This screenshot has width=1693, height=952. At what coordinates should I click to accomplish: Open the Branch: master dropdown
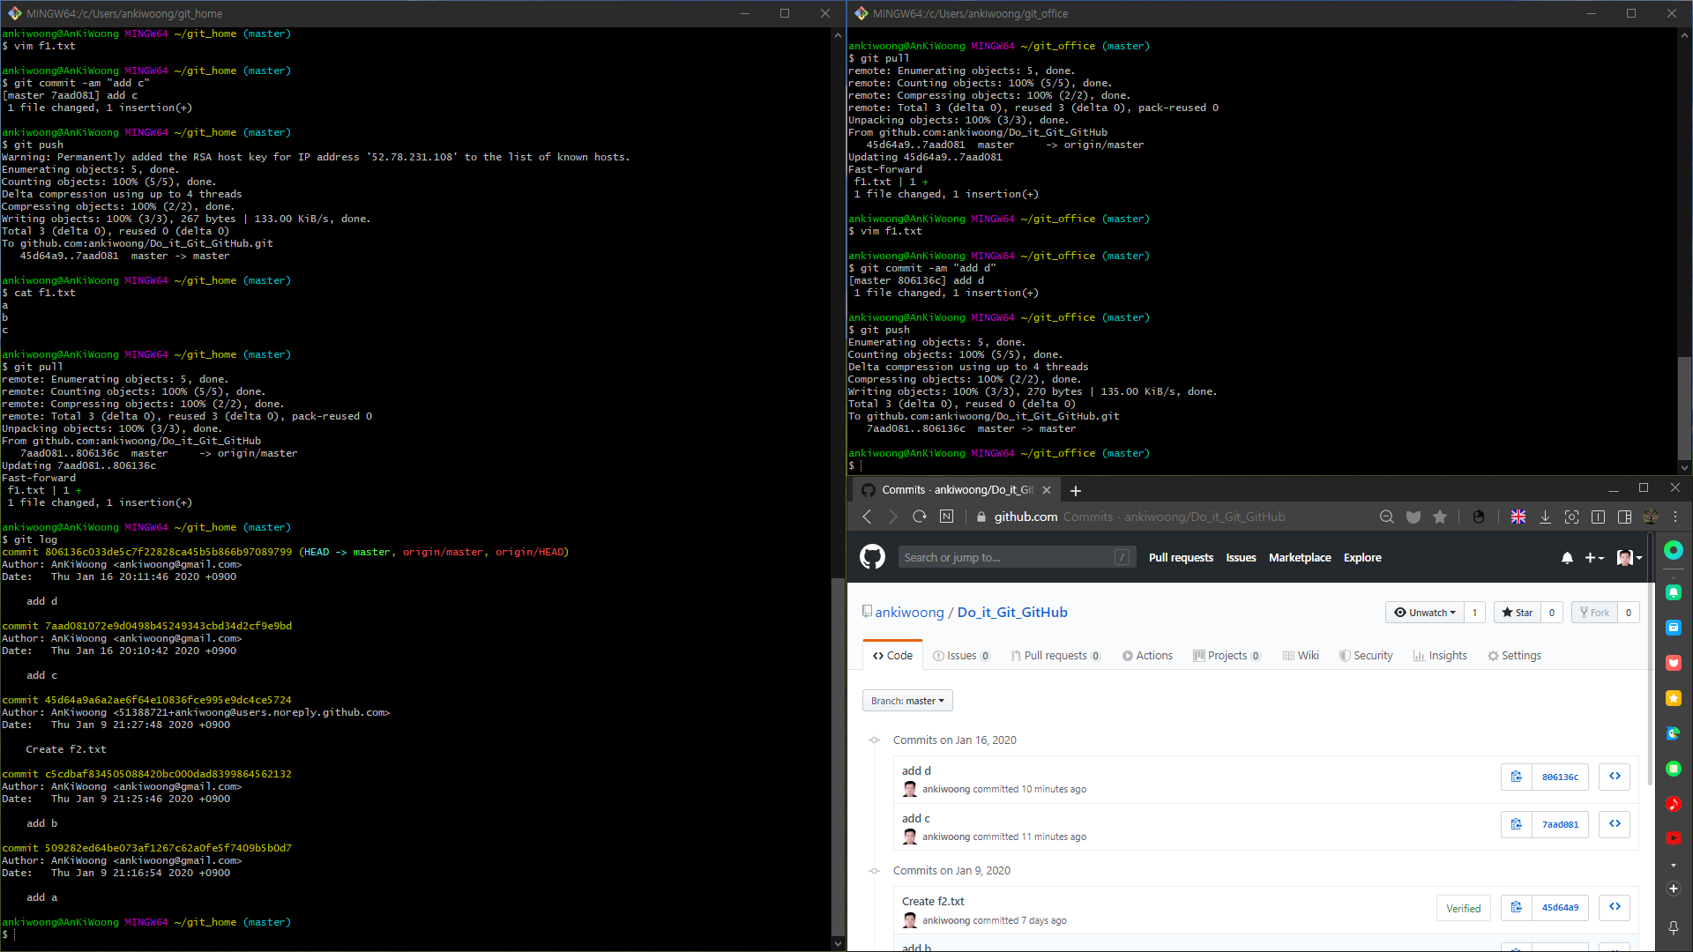[907, 701]
